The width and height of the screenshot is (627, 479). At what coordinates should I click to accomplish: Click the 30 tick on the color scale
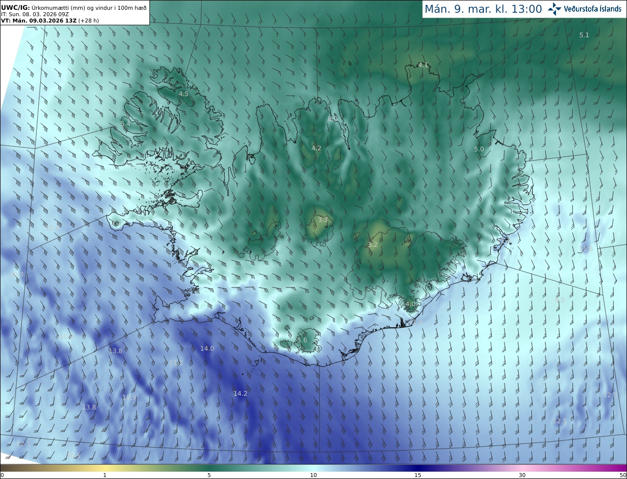point(522,475)
